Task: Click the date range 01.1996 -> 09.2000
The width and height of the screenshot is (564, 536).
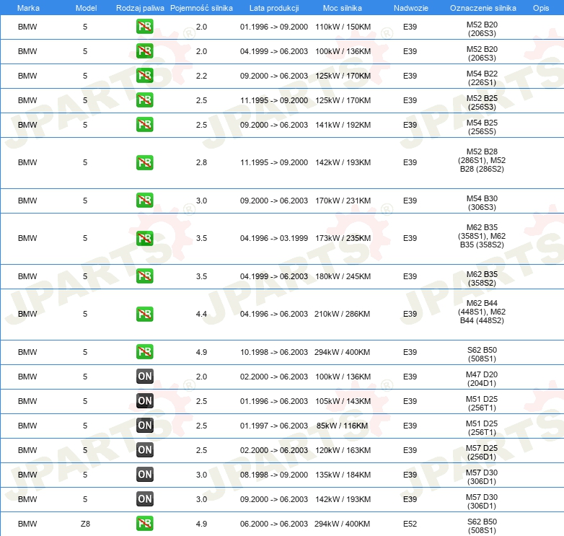Action: click(274, 27)
